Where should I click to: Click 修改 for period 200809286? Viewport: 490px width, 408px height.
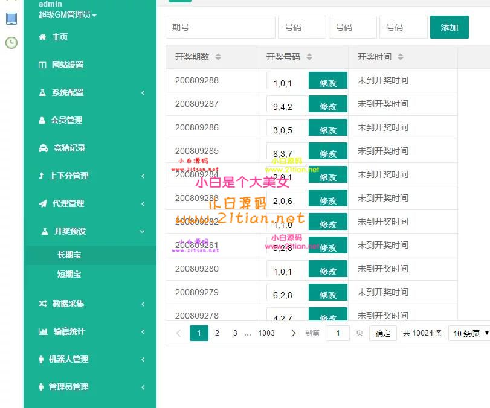coord(328,128)
